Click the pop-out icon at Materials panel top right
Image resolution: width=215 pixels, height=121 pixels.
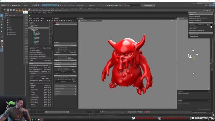point(77,18)
